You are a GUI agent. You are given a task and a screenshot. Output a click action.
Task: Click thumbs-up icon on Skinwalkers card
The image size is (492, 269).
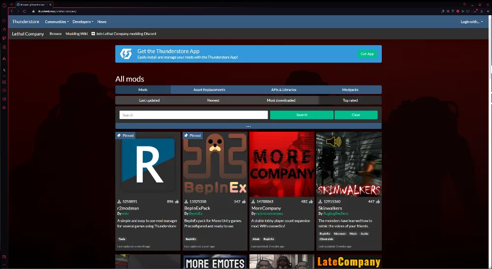378,202
